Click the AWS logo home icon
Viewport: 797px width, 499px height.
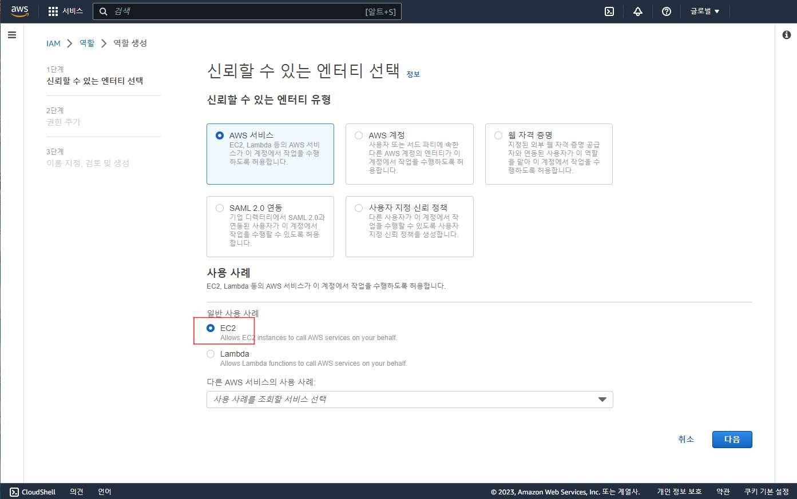tap(19, 11)
